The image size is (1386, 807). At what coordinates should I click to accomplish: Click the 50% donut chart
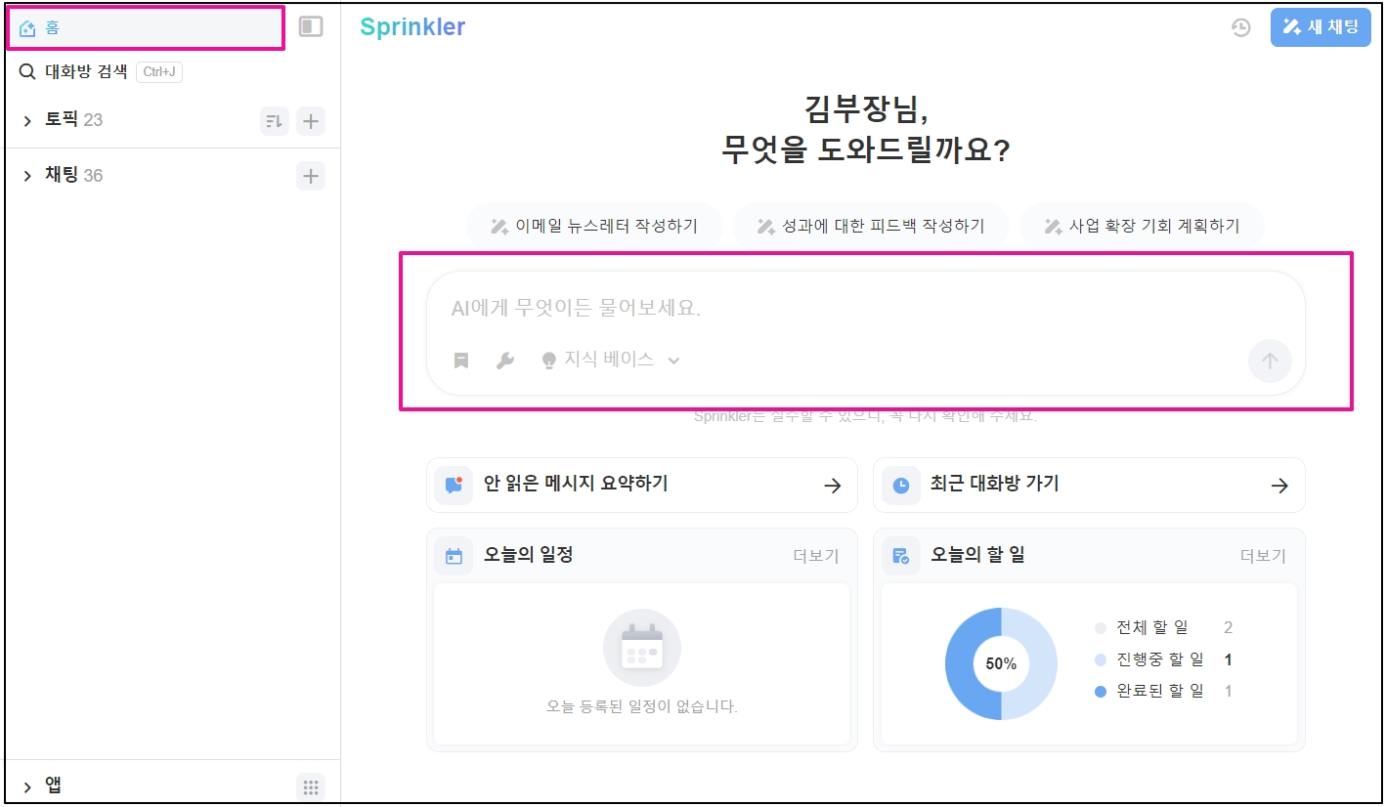coord(1001,663)
